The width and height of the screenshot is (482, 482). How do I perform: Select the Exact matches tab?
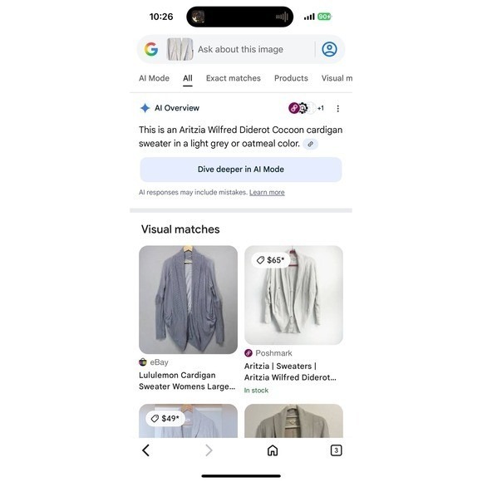coord(234,78)
